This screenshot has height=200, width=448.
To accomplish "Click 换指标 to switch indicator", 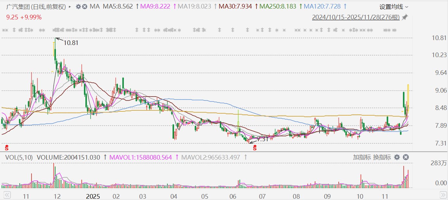I will click(382, 157).
